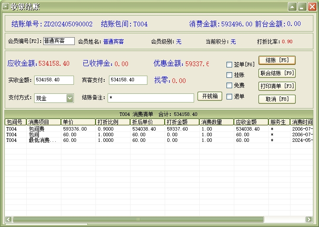Image resolution: width=319 pixels, height=227 pixels.
Task: Sort by the 消费项目 column header
Action: pos(44,122)
